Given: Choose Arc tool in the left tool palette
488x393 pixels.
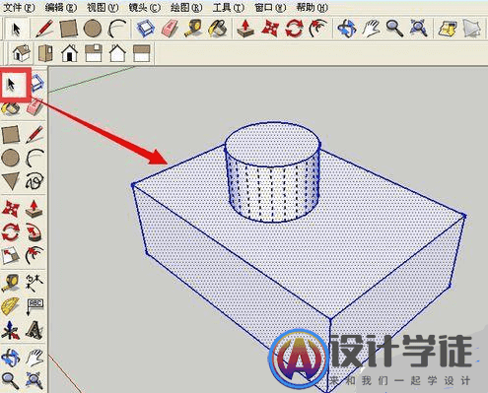Looking at the screenshot, I should (x=35, y=158).
